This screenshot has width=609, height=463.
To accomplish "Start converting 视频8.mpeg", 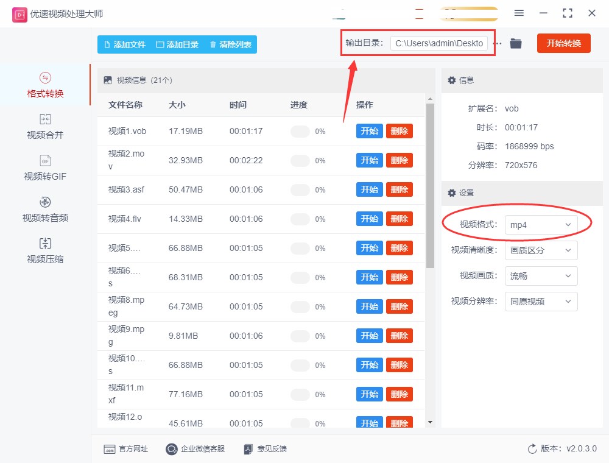I will click(x=370, y=307).
